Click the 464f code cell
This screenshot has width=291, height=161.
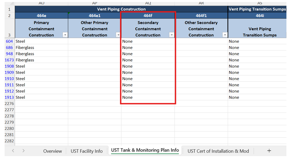click(148, 16)
